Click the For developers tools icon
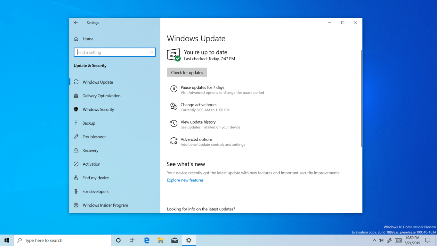This screenshot has height=246, width=437. [x=76, y=192]
